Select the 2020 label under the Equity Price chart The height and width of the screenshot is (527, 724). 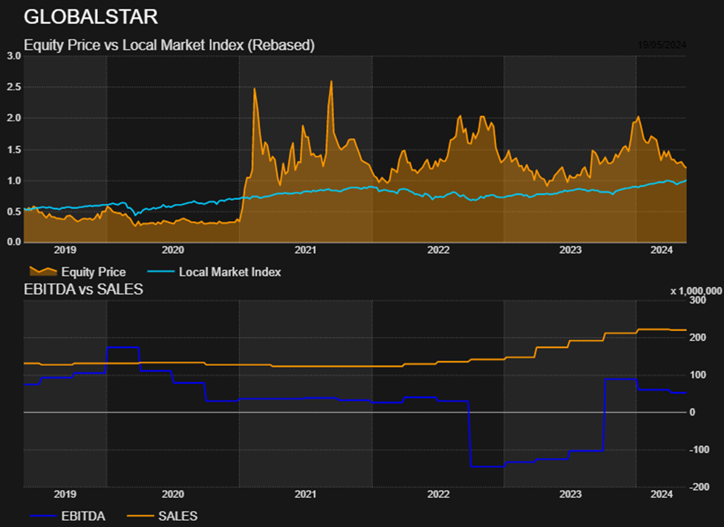[173, 250]
